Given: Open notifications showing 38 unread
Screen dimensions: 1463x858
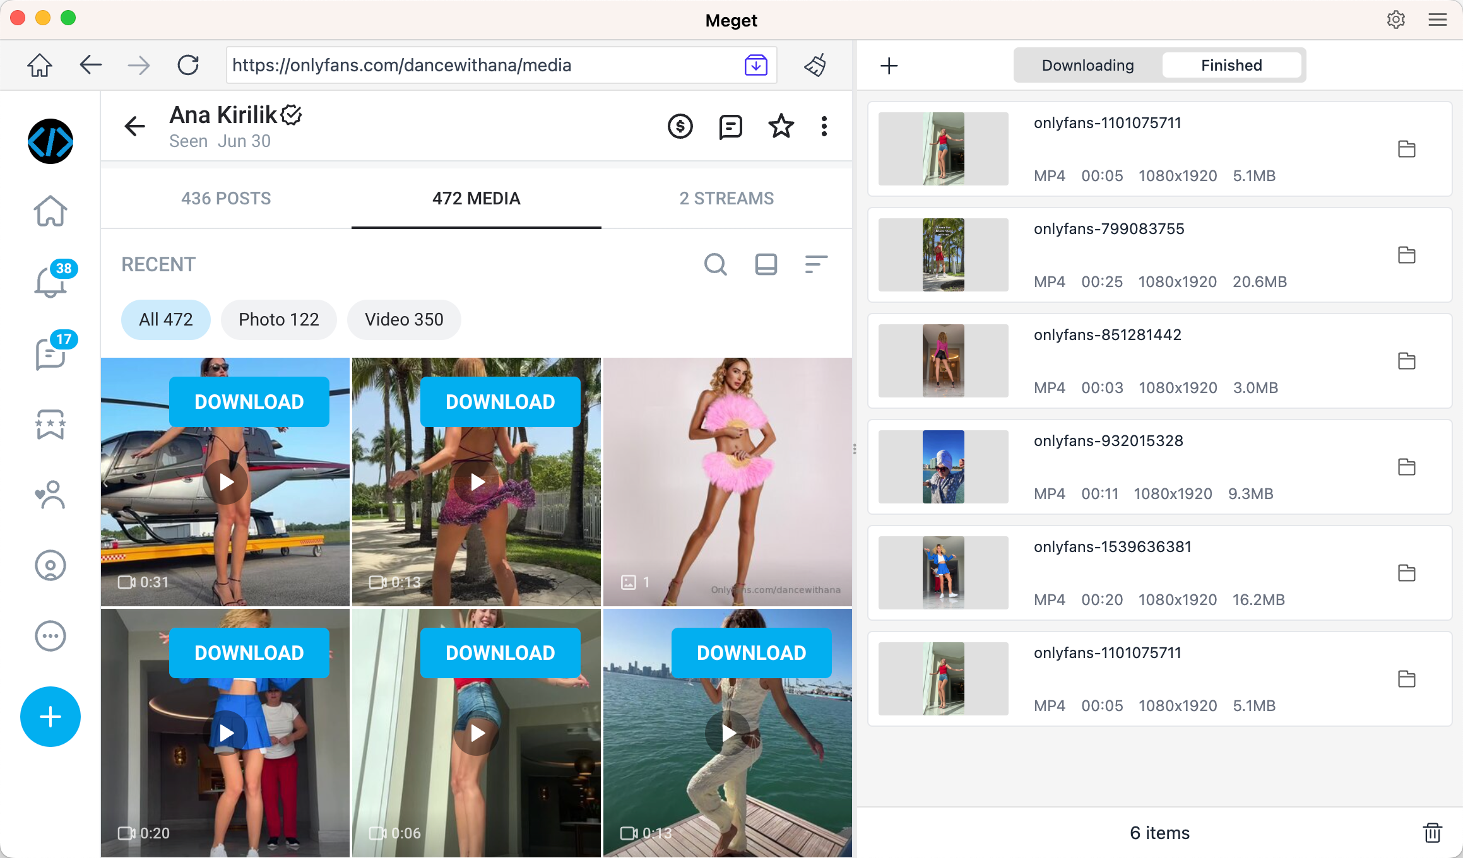Looking at the screenshot, I should click(x=50, y=283).
